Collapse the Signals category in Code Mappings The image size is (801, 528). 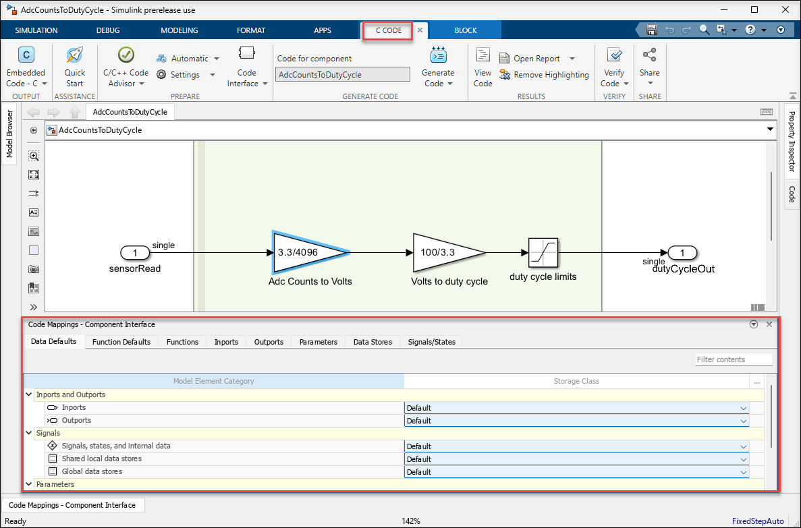pyautogui.click(x=28, y=433)
